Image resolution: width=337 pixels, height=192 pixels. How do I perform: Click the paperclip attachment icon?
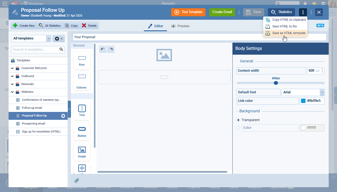pyautogui.click(x=77, y=181)
